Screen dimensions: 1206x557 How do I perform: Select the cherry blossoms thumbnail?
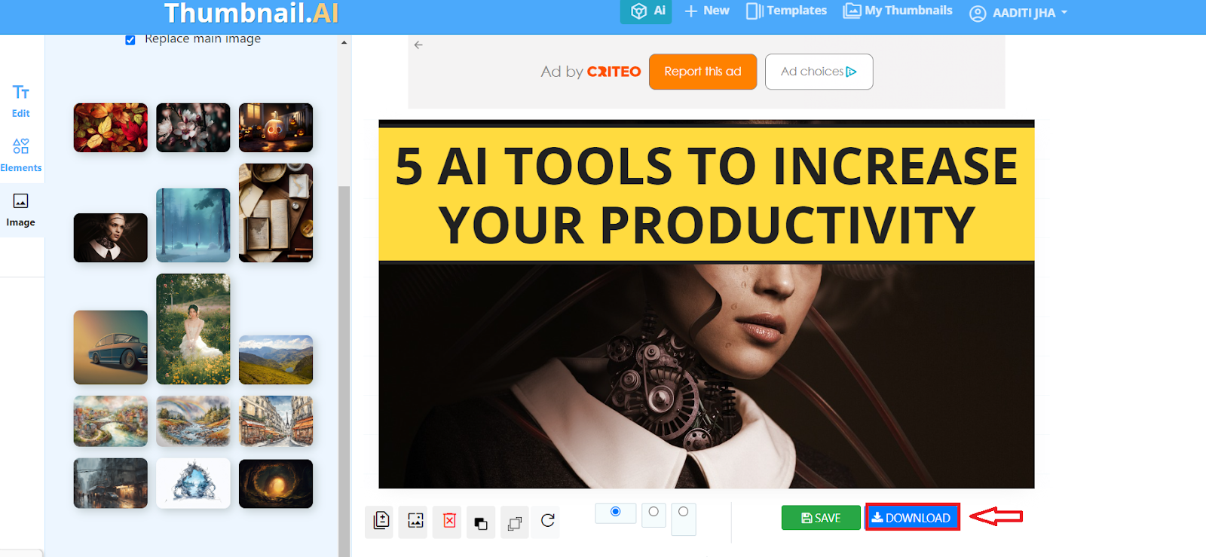[x=193, y=128]
